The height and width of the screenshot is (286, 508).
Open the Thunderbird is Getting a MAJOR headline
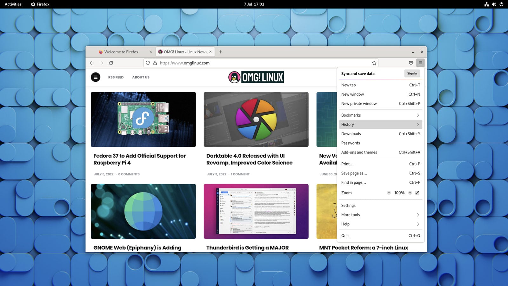[247, 248]
